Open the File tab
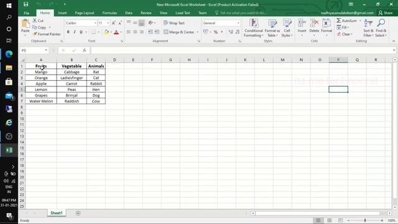Image resolution: width=398 pixels, height=224 pixels. coord(26,12)
